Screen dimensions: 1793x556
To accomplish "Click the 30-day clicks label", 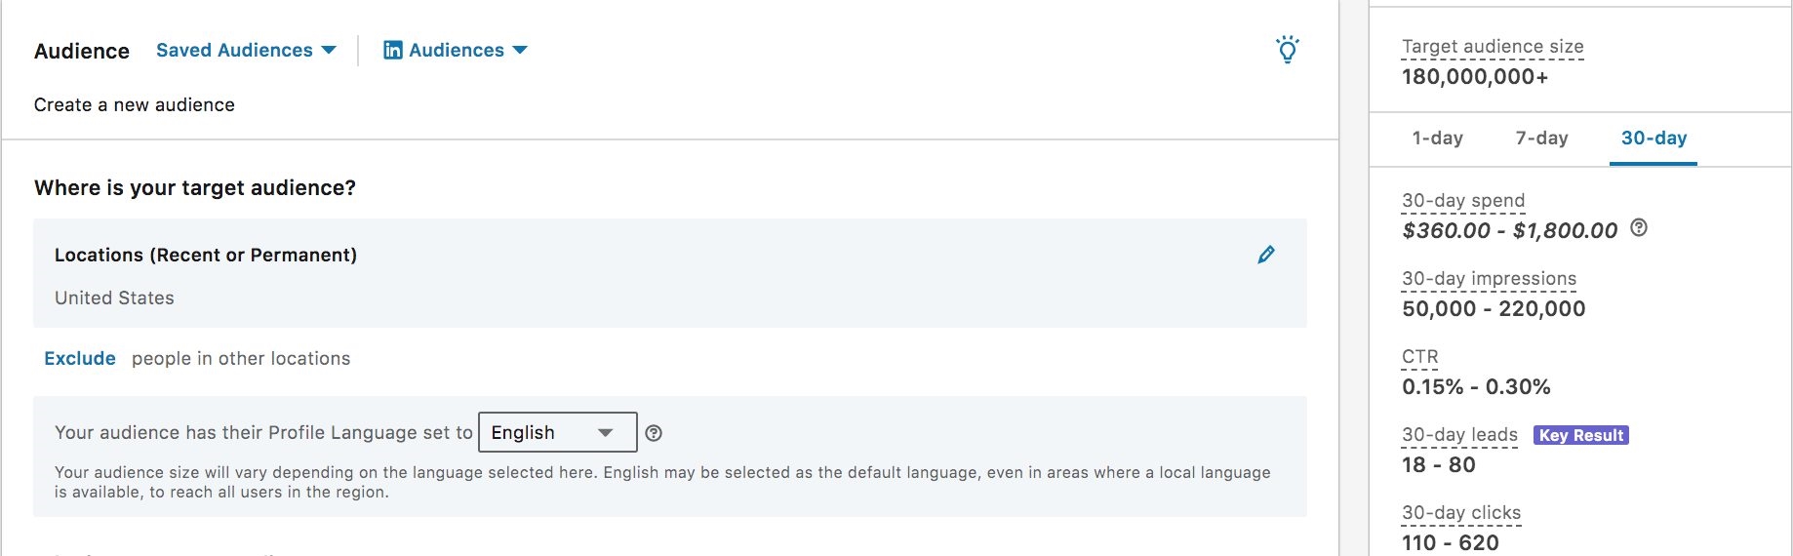I will (x=1460, y=513).
